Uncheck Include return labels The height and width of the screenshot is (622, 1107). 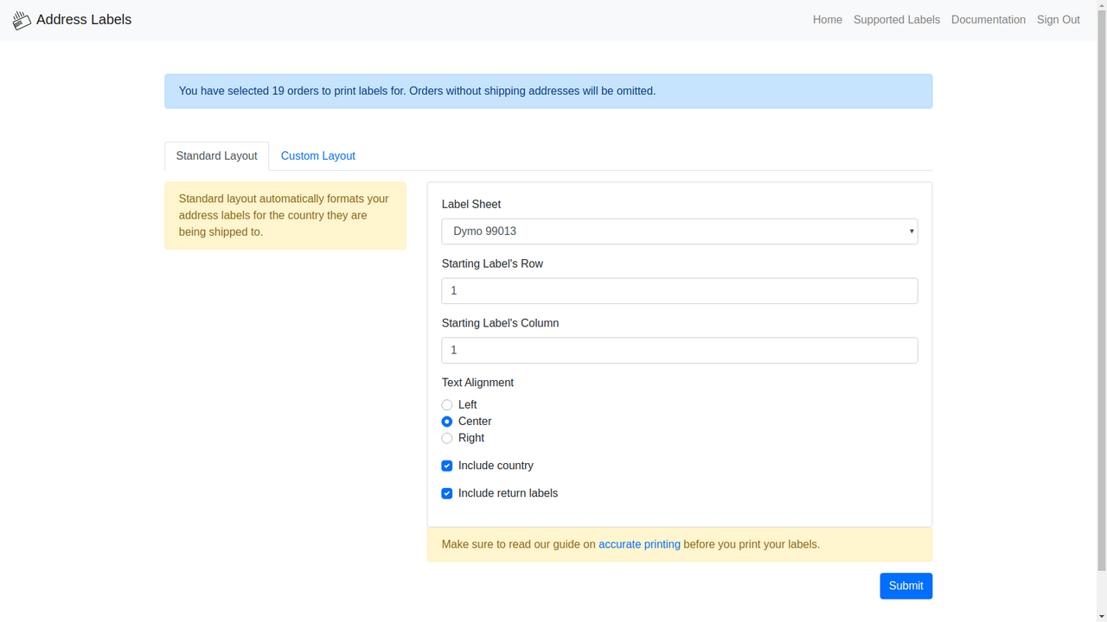[447, 493]
